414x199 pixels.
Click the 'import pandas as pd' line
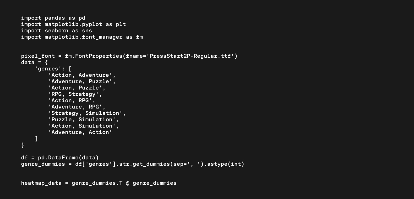point(53,18)
